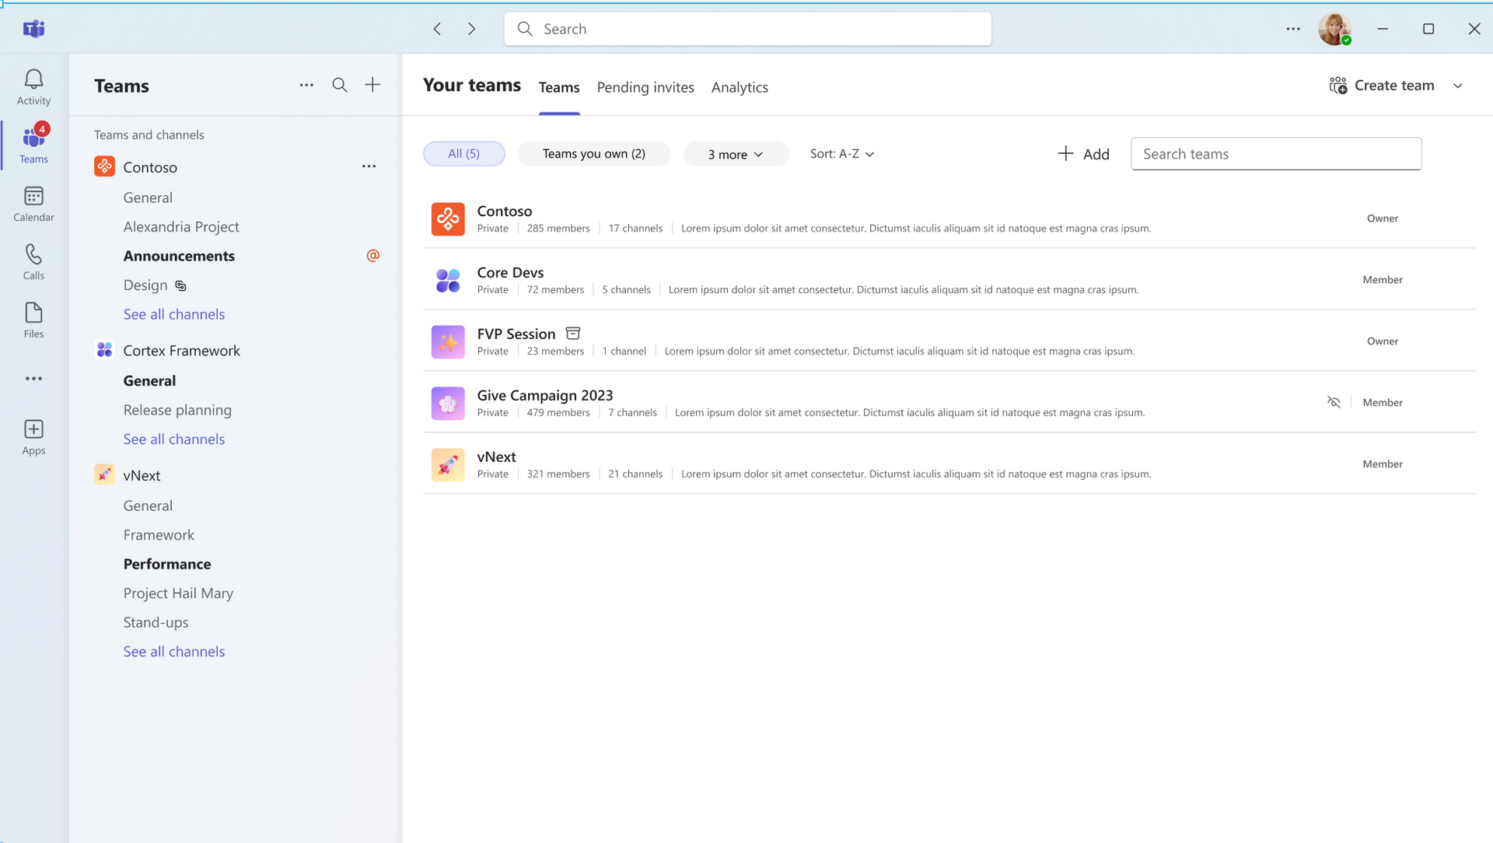Open Calendar from the sidebar
This screenshot has width=1493, height=843.
33,204
